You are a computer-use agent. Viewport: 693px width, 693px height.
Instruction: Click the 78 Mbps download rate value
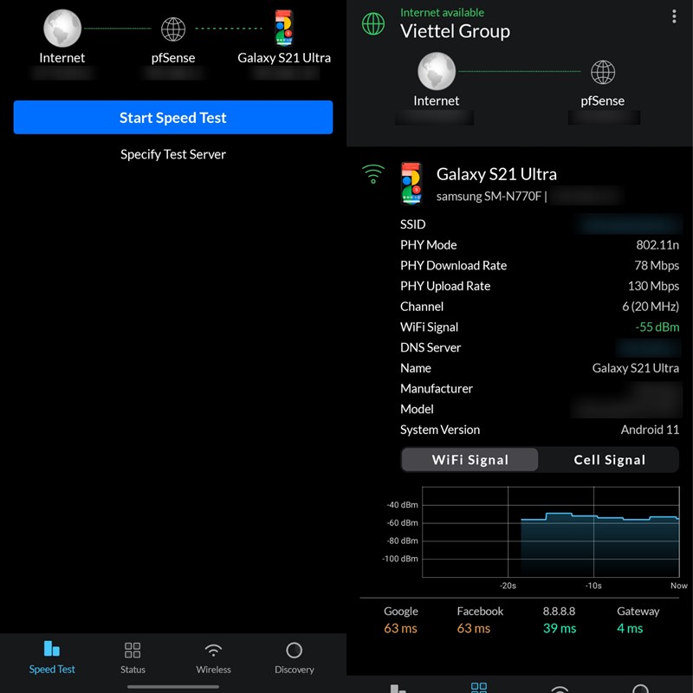(x=657, y=265)
